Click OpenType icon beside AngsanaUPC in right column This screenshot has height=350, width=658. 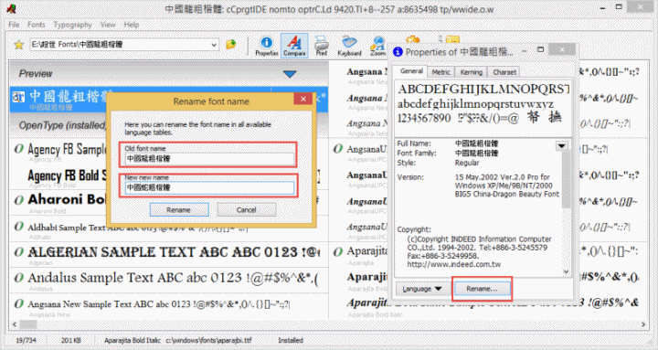coord(338,149)
